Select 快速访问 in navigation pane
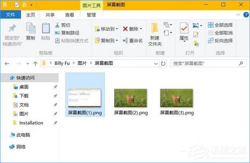Screen dimensions: 250x163 click(x=29, y=78)
